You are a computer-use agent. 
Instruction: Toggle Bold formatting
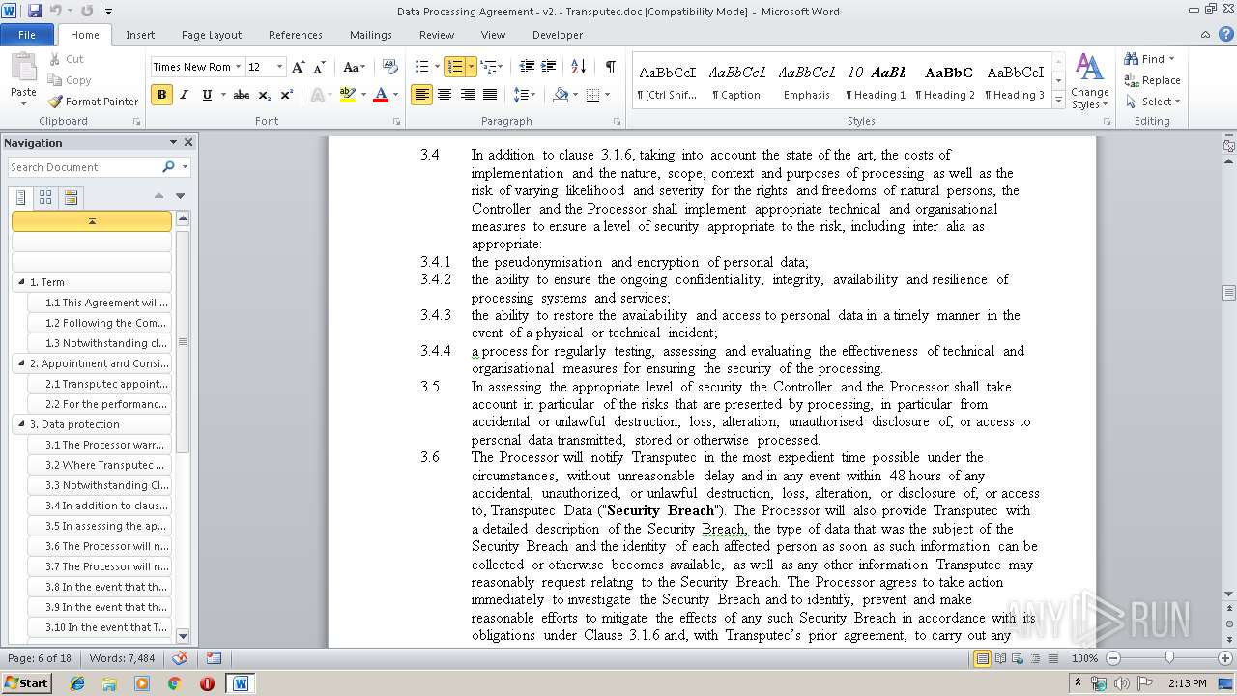(x=161, y=95)
